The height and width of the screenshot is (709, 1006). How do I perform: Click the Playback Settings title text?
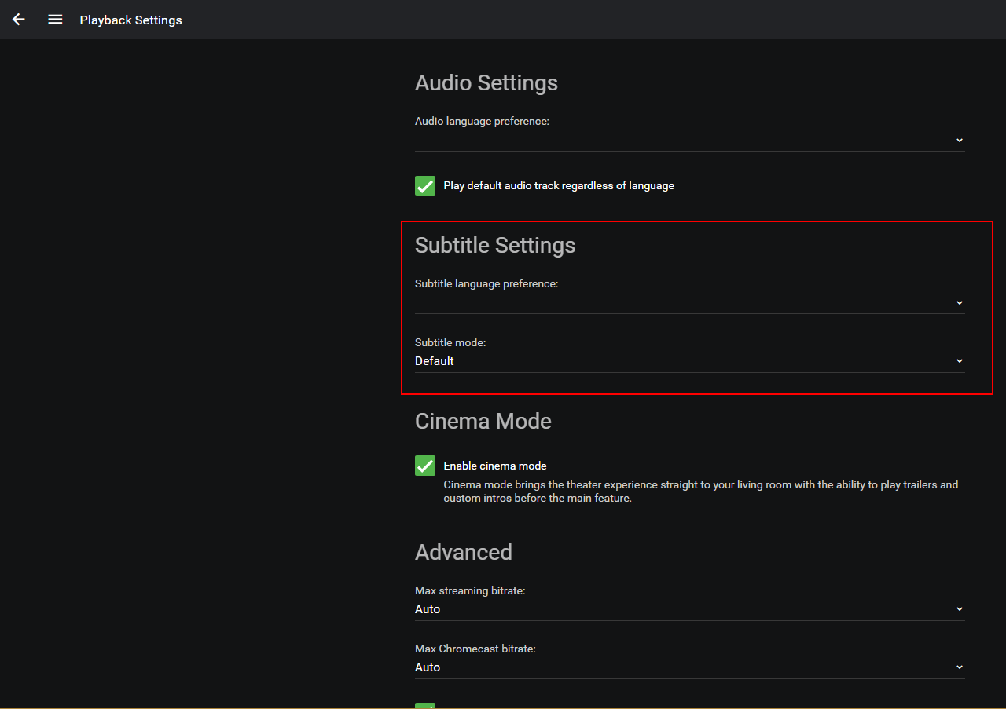tap(130, 20)
